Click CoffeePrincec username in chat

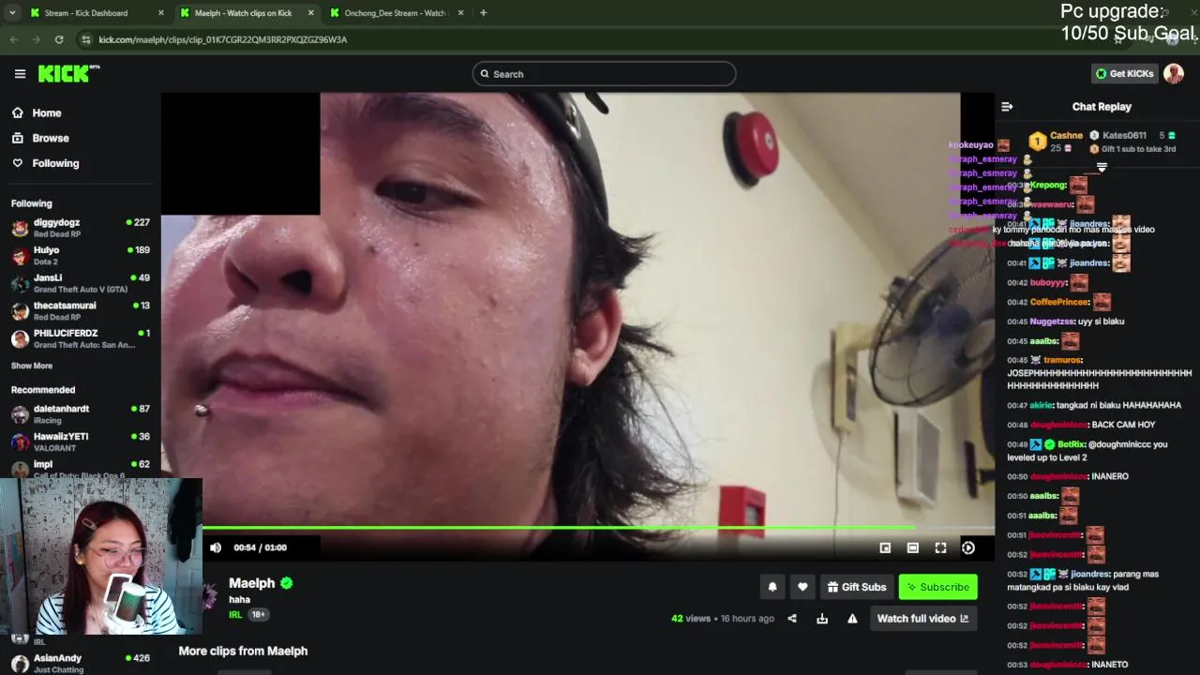(x=1058, y=302)
